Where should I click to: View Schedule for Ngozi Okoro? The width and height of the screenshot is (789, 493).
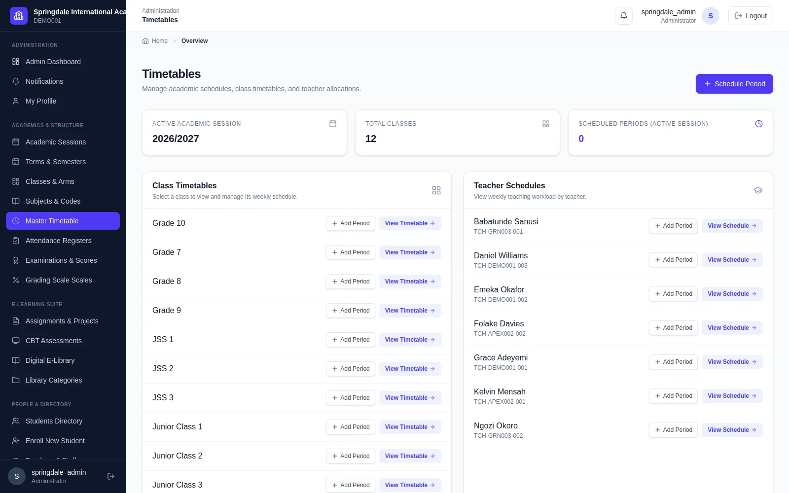click(732, 430)
